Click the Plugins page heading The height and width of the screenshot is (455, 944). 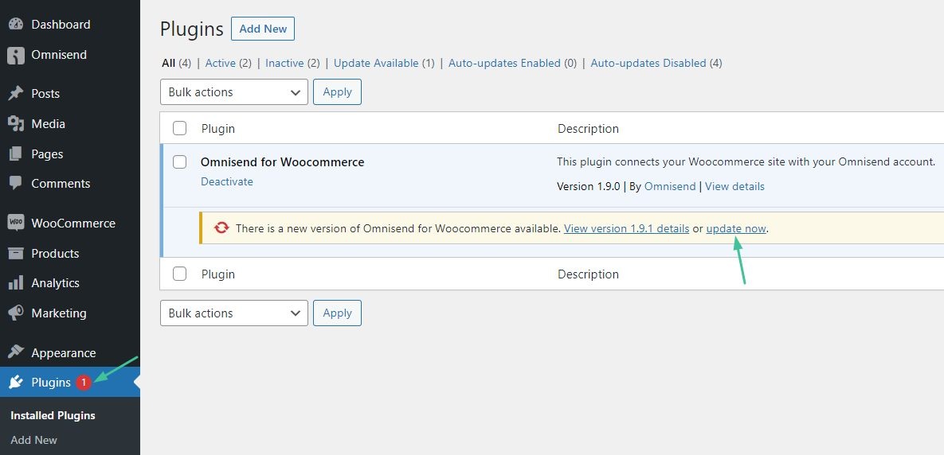(x=191, y=29)
